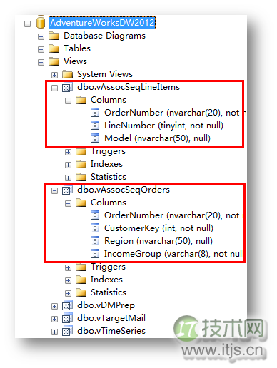Collapse Columns under dbo.vAssocSeqLineItems
The image size is (277, 368).
68,101
